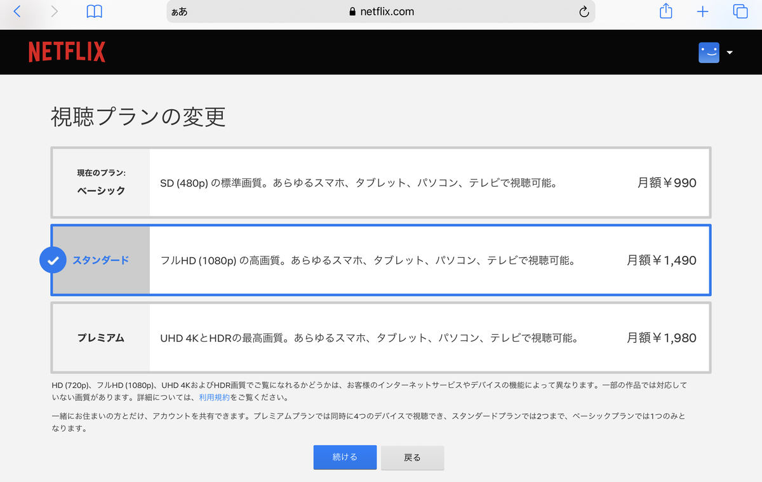
Task: Go back with Safari back arrow
Action: 17,11
